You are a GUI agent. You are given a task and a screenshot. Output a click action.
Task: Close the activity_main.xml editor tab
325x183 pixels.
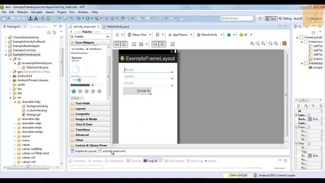99,26
